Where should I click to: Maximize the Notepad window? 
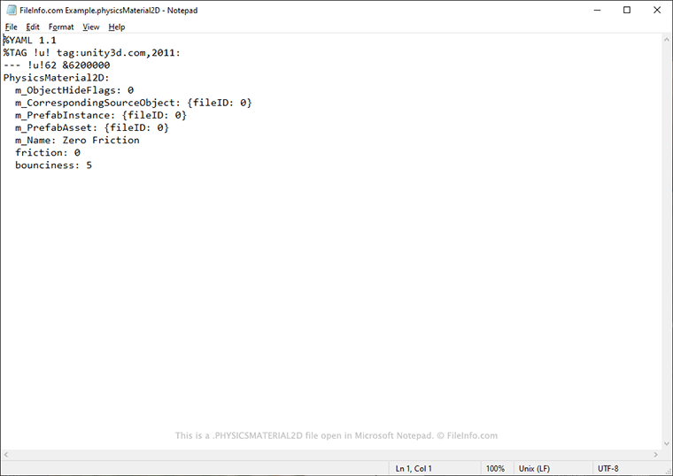(x=626, y=10)
